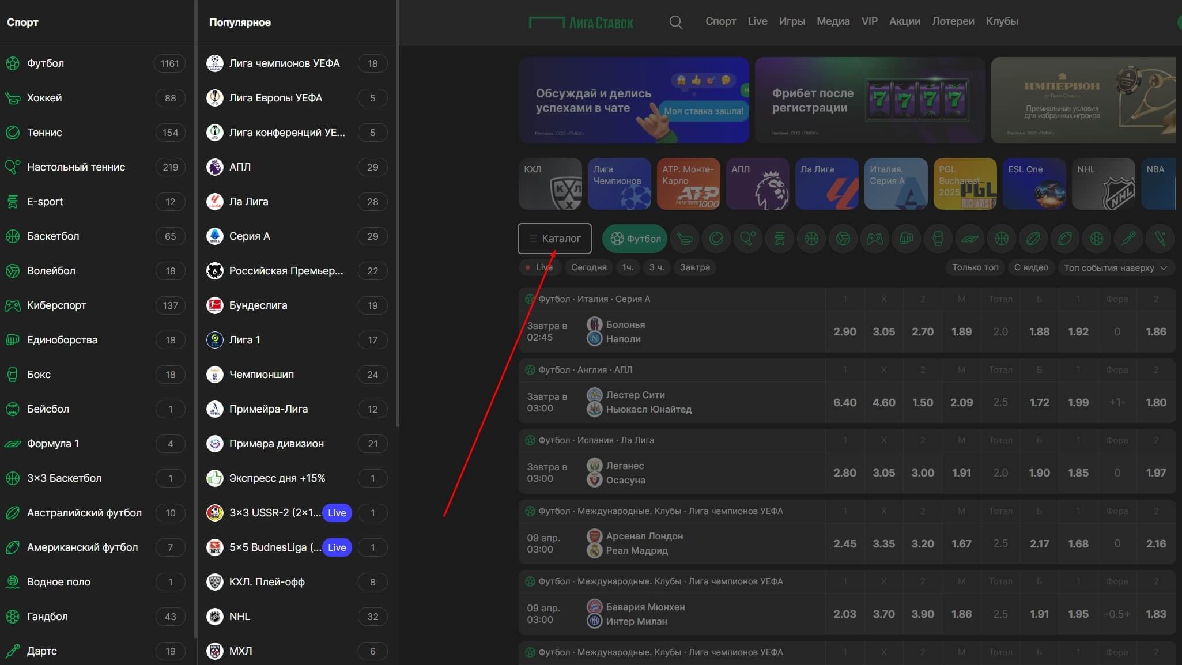Screen dimensions: 1182x665
Task: Click the Каталог button
Action: [554, 239]
